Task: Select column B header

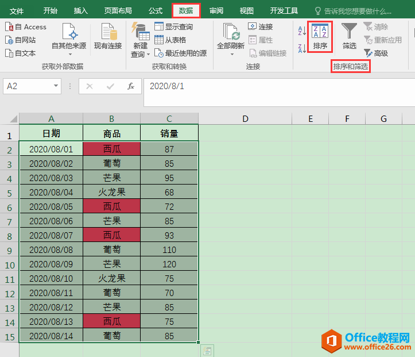Action: (x=112, y=118)
